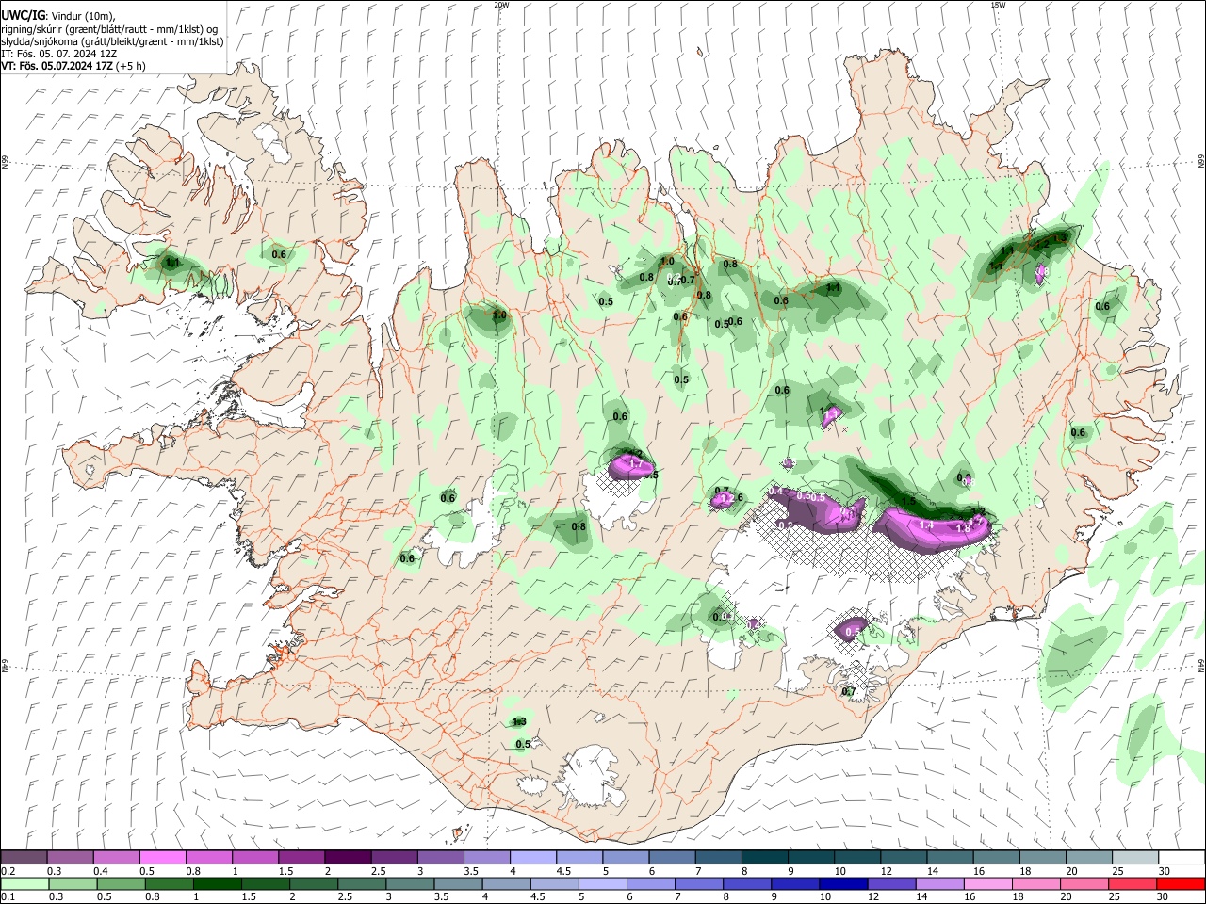
Task: Pick the dark purple snow swatch between 2 and 2.5
Action: tap(347, 857)
